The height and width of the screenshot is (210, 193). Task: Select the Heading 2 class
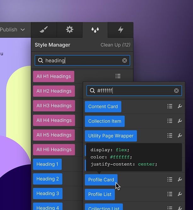(x=48, y=179)
